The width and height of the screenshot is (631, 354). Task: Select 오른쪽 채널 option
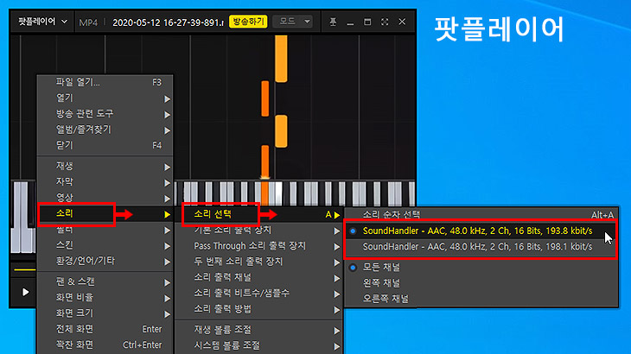click(x=481, y=299)
